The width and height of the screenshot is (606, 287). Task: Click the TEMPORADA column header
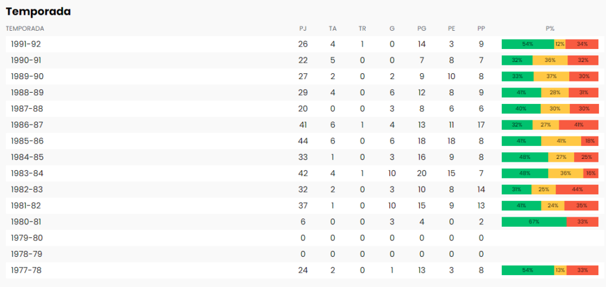coord(25,28)
